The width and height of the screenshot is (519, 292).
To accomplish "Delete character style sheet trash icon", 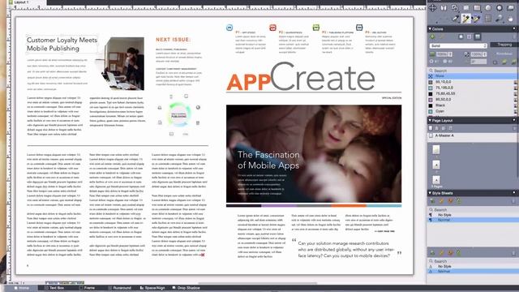I will (x=513, y=252).
